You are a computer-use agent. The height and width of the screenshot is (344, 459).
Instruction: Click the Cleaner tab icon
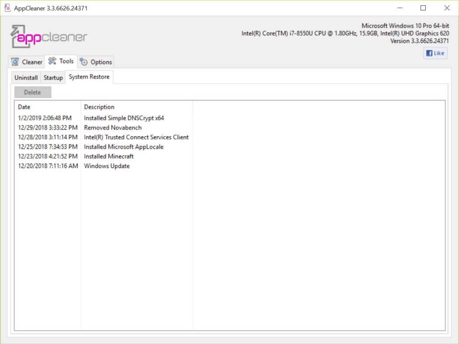pos(15,62)
